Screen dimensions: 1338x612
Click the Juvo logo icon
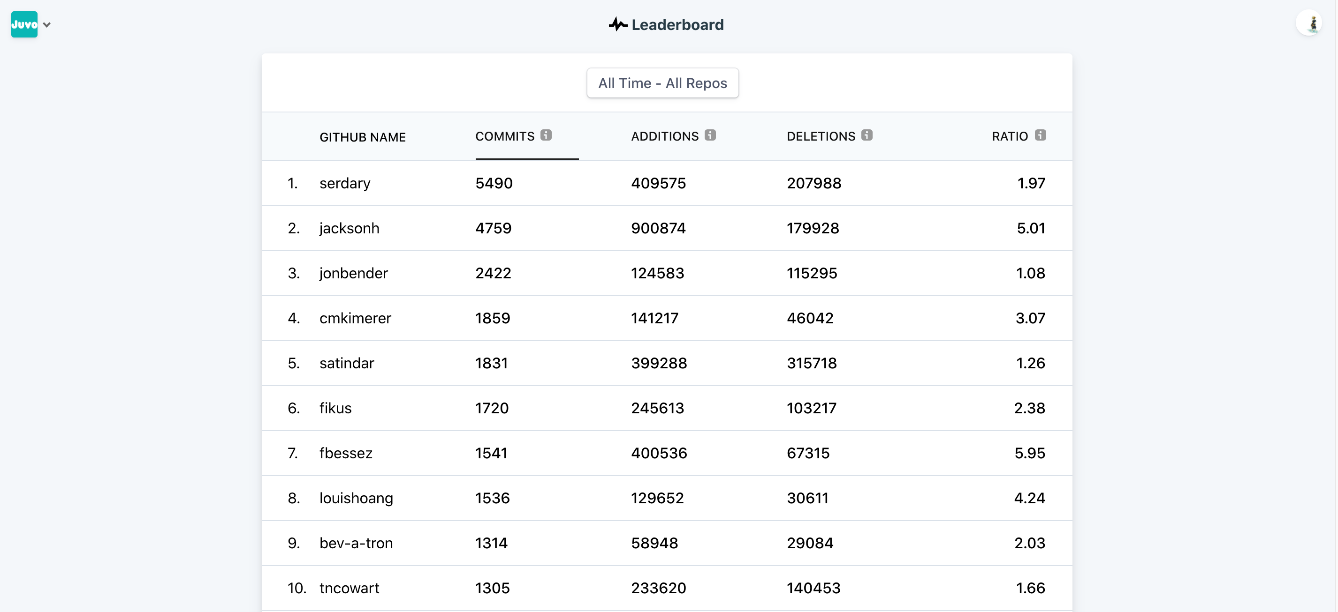pyautogui.click(x=24, y=24)
